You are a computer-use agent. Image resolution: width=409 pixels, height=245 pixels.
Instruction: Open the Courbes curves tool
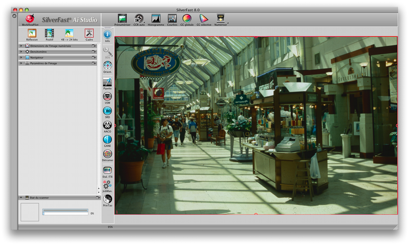pos(172,18)
